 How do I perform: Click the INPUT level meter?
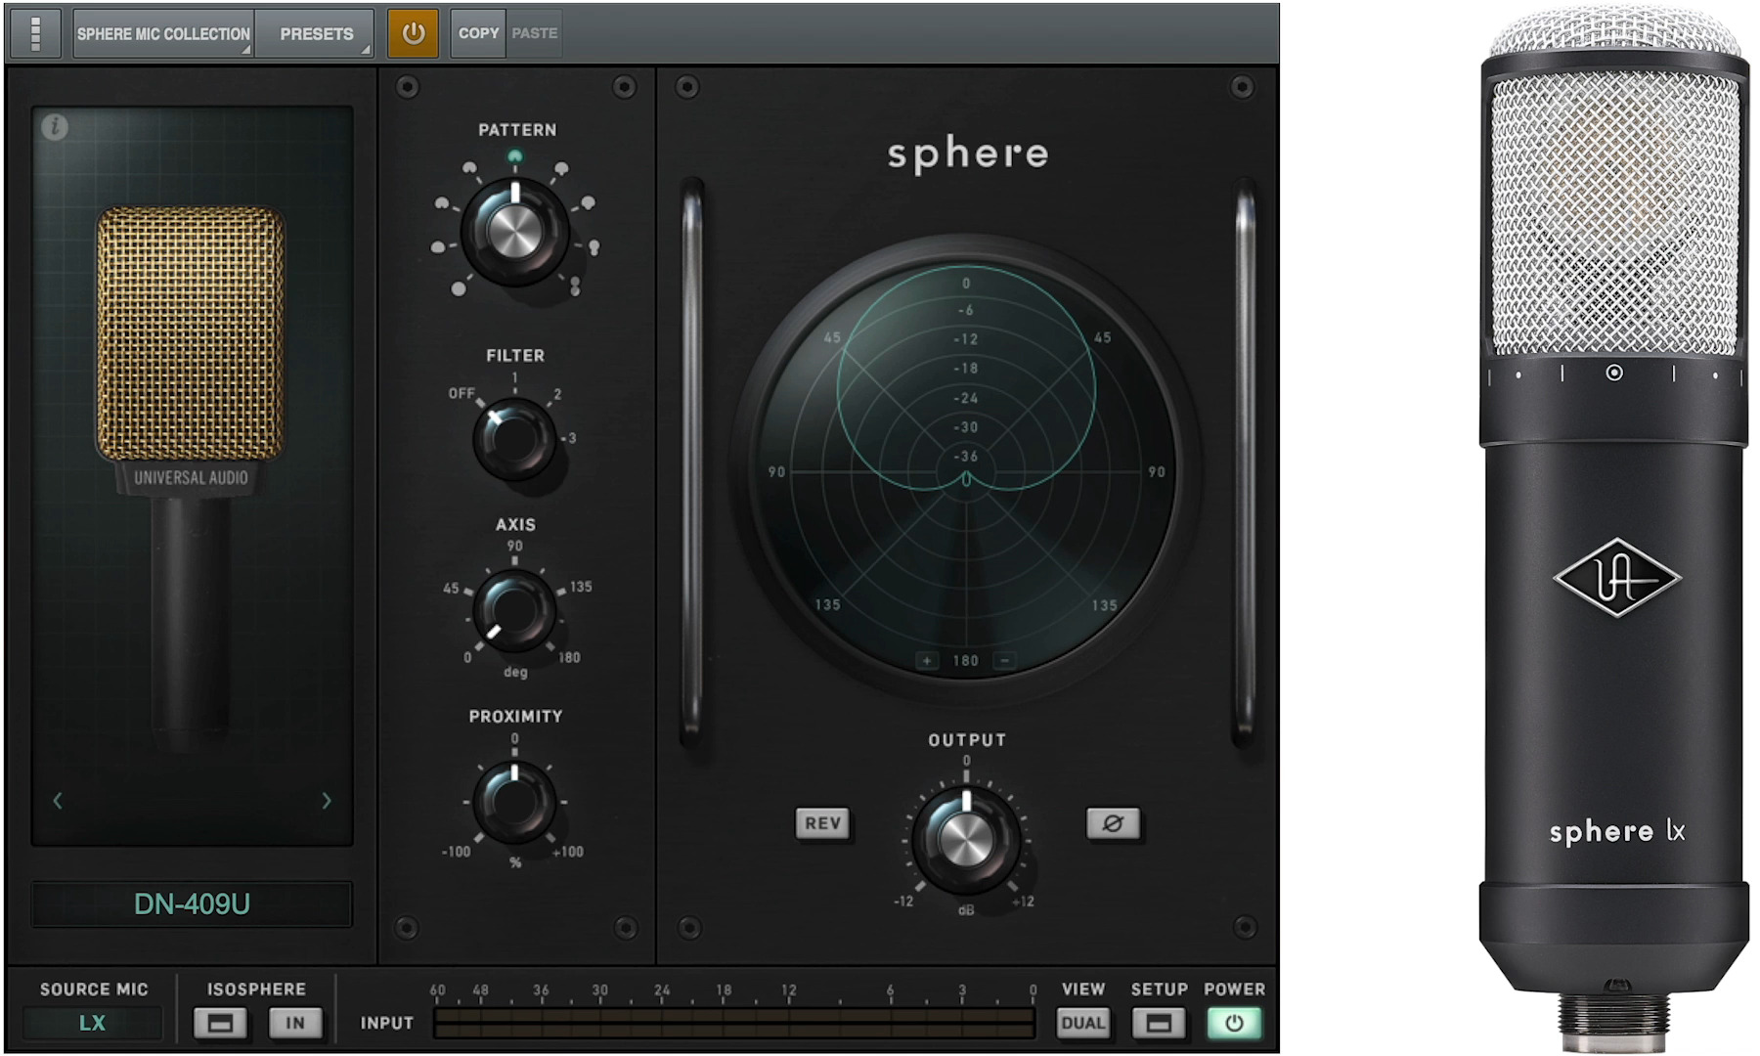click(x=733, y=1023)
